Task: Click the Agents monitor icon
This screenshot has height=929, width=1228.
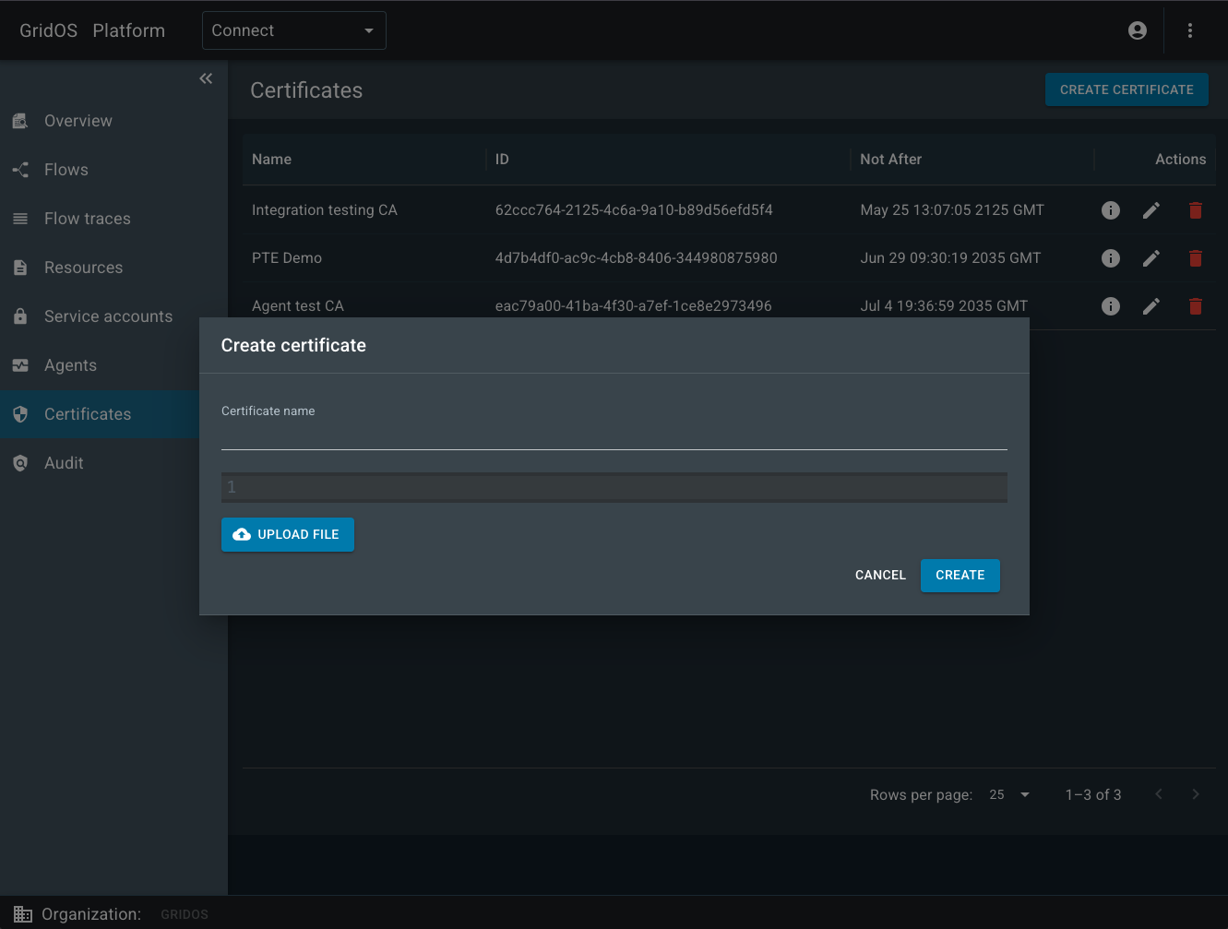Action: 20,365
